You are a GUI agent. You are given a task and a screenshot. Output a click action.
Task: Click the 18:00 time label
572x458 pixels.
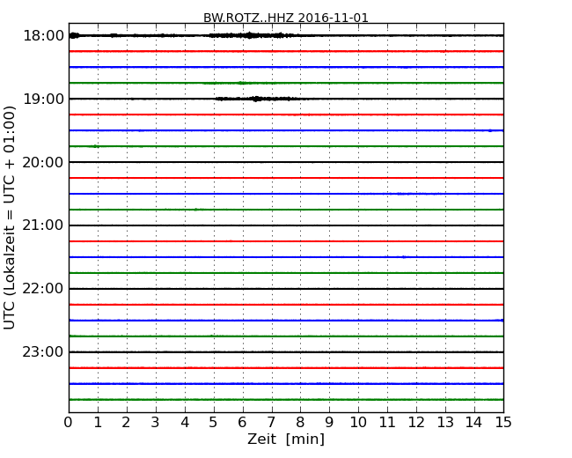click(43, 36)
